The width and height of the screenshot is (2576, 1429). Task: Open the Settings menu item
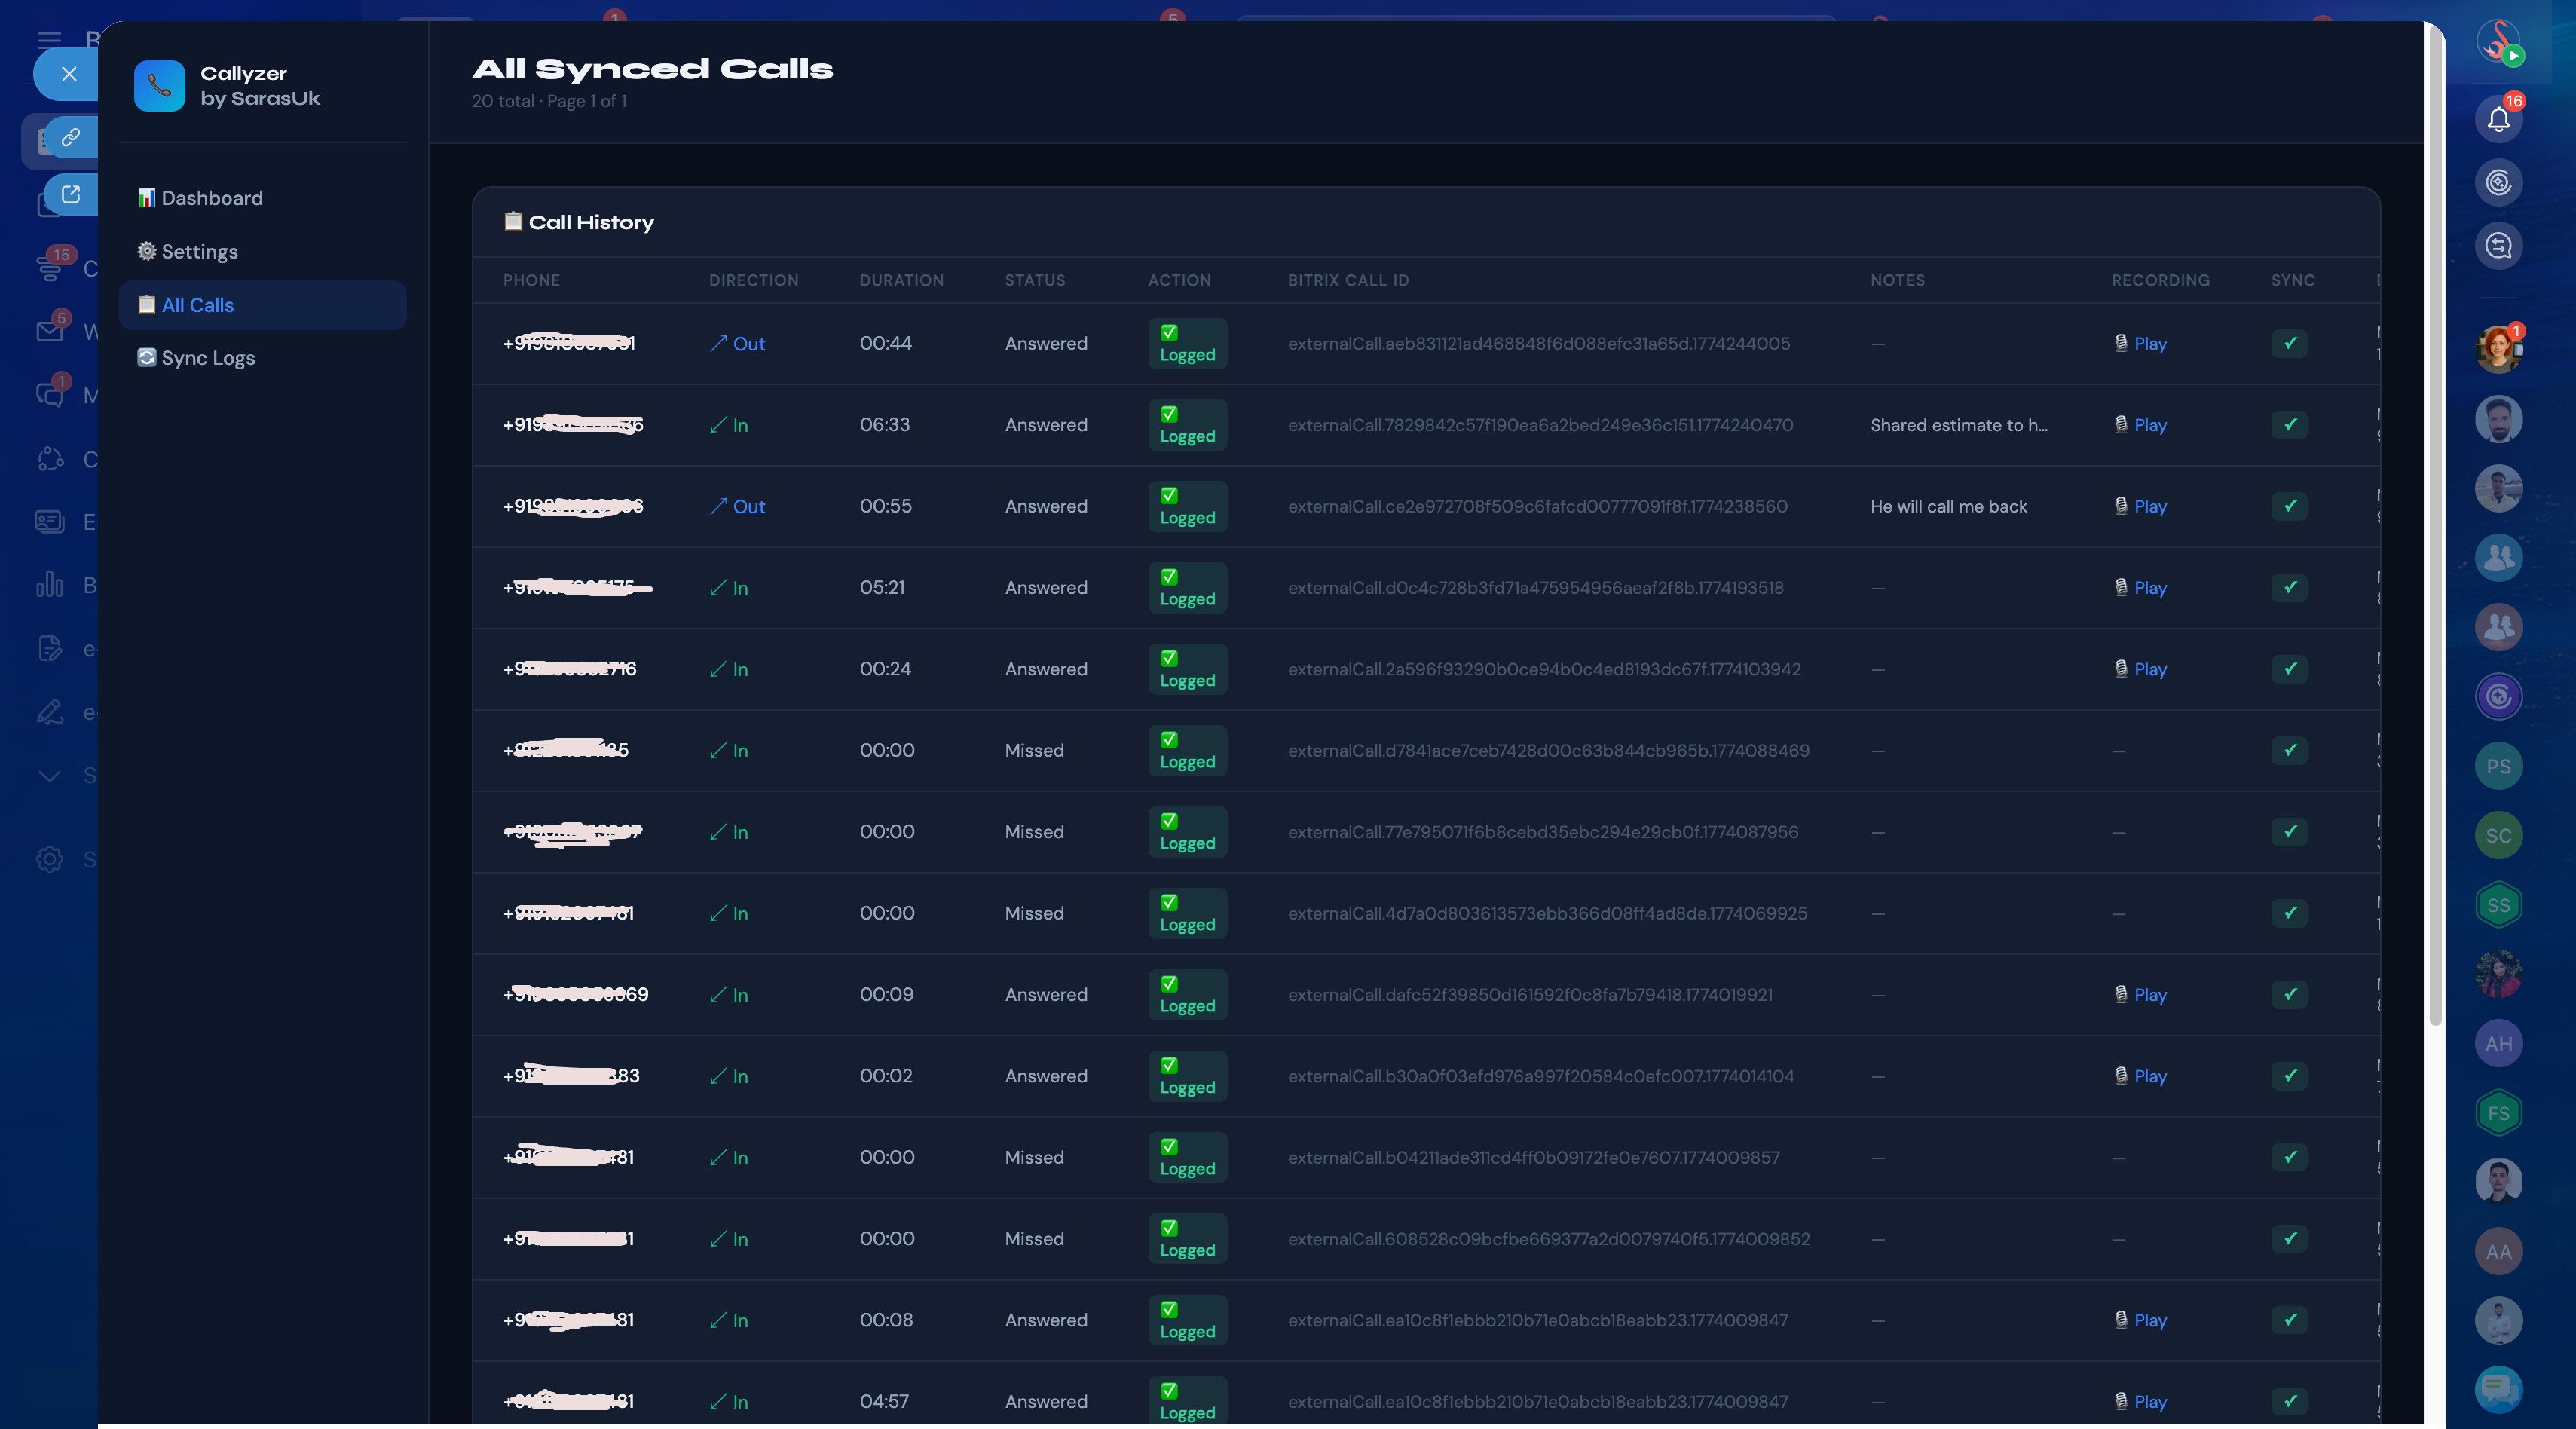pyautogui.click(x=199, y=252)
